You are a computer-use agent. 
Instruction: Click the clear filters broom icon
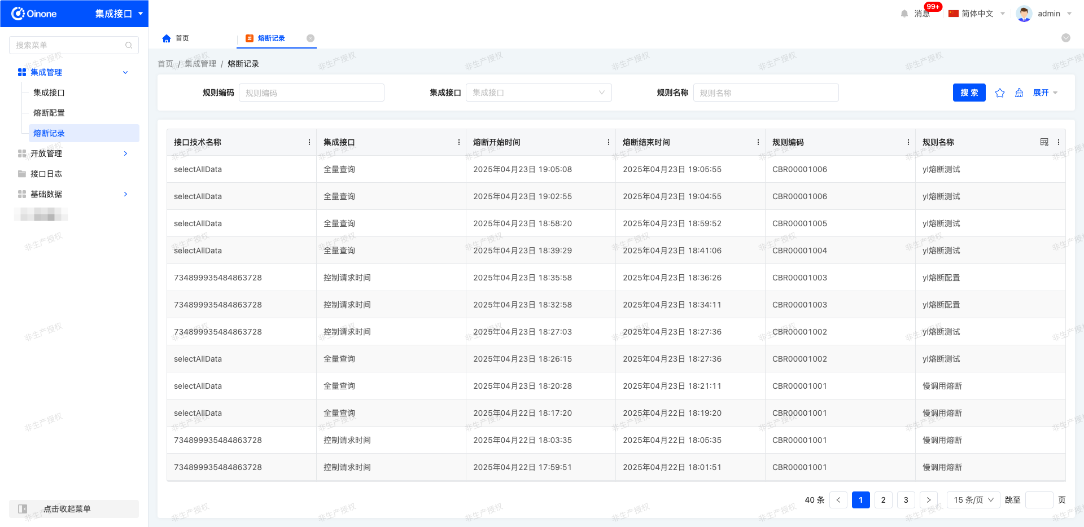1019,93
